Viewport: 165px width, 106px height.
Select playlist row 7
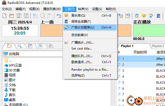pos(141,94)
